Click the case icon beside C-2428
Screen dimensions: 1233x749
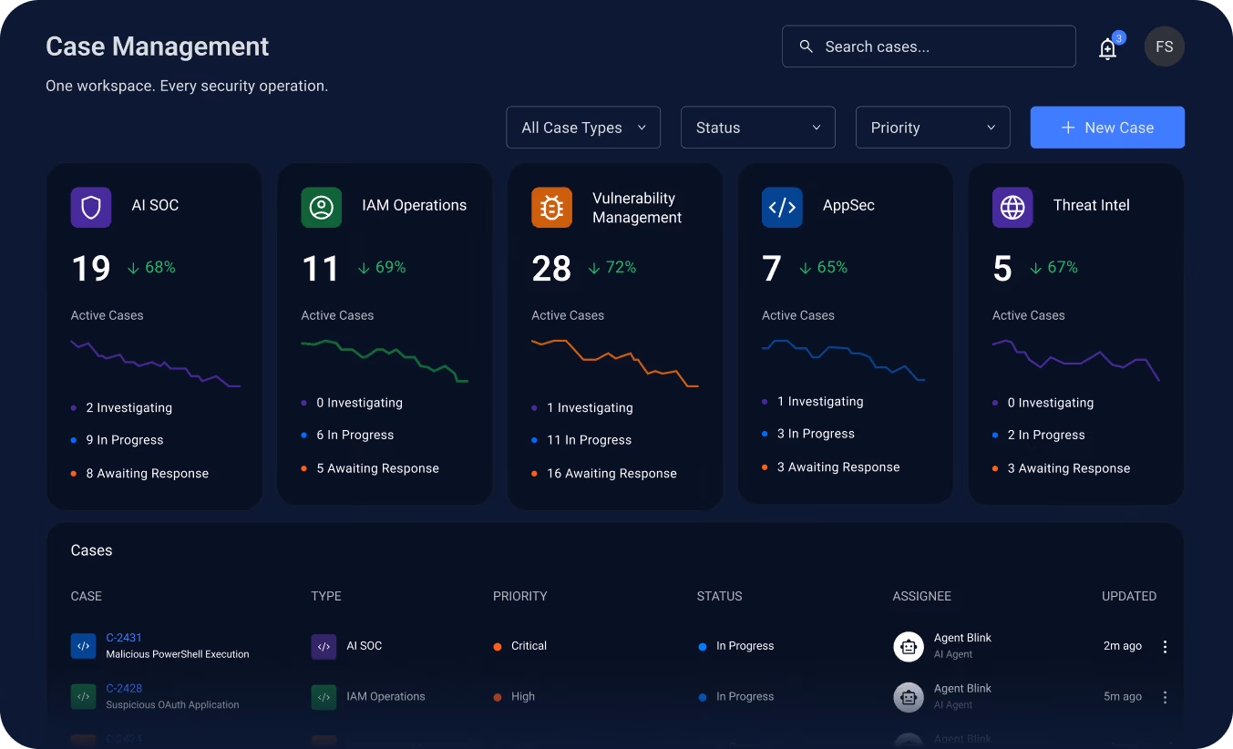click(83, 697)
